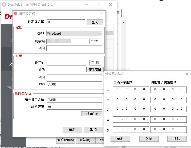Click the 清除 clear button in routes dialog
This screenshot has width=191, height=148.
tap(177, 139)
